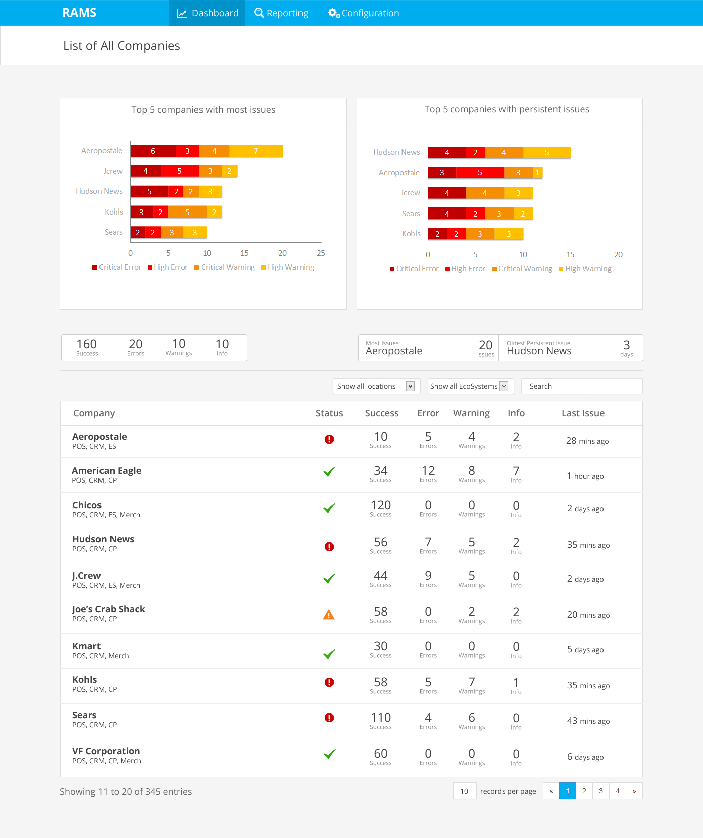Click the 20 Errors summary stat

tap(136, 347)
